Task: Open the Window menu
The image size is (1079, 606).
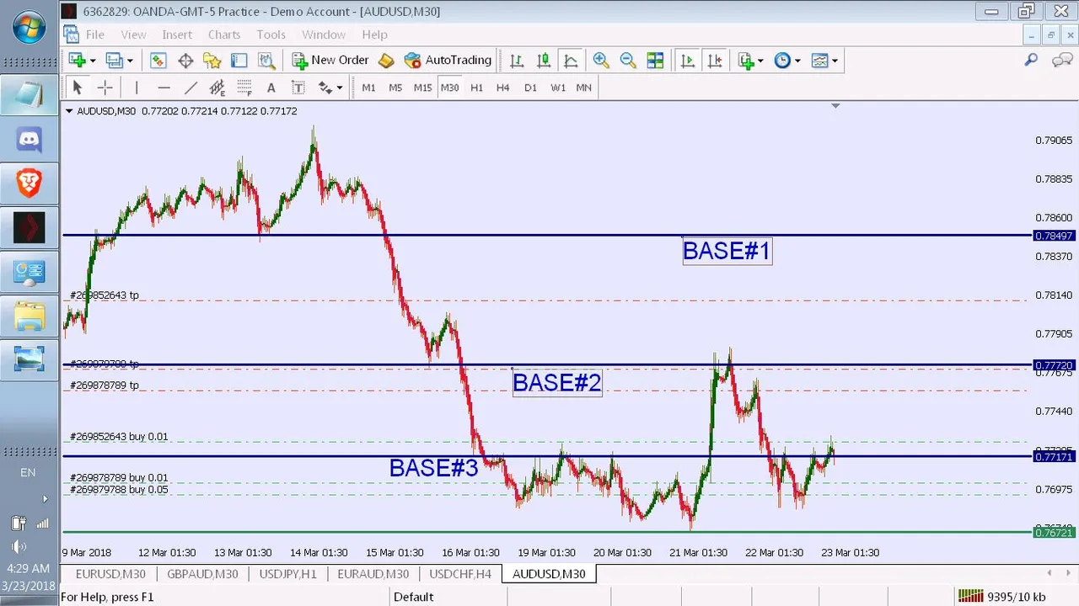Action: pos(324,35)
